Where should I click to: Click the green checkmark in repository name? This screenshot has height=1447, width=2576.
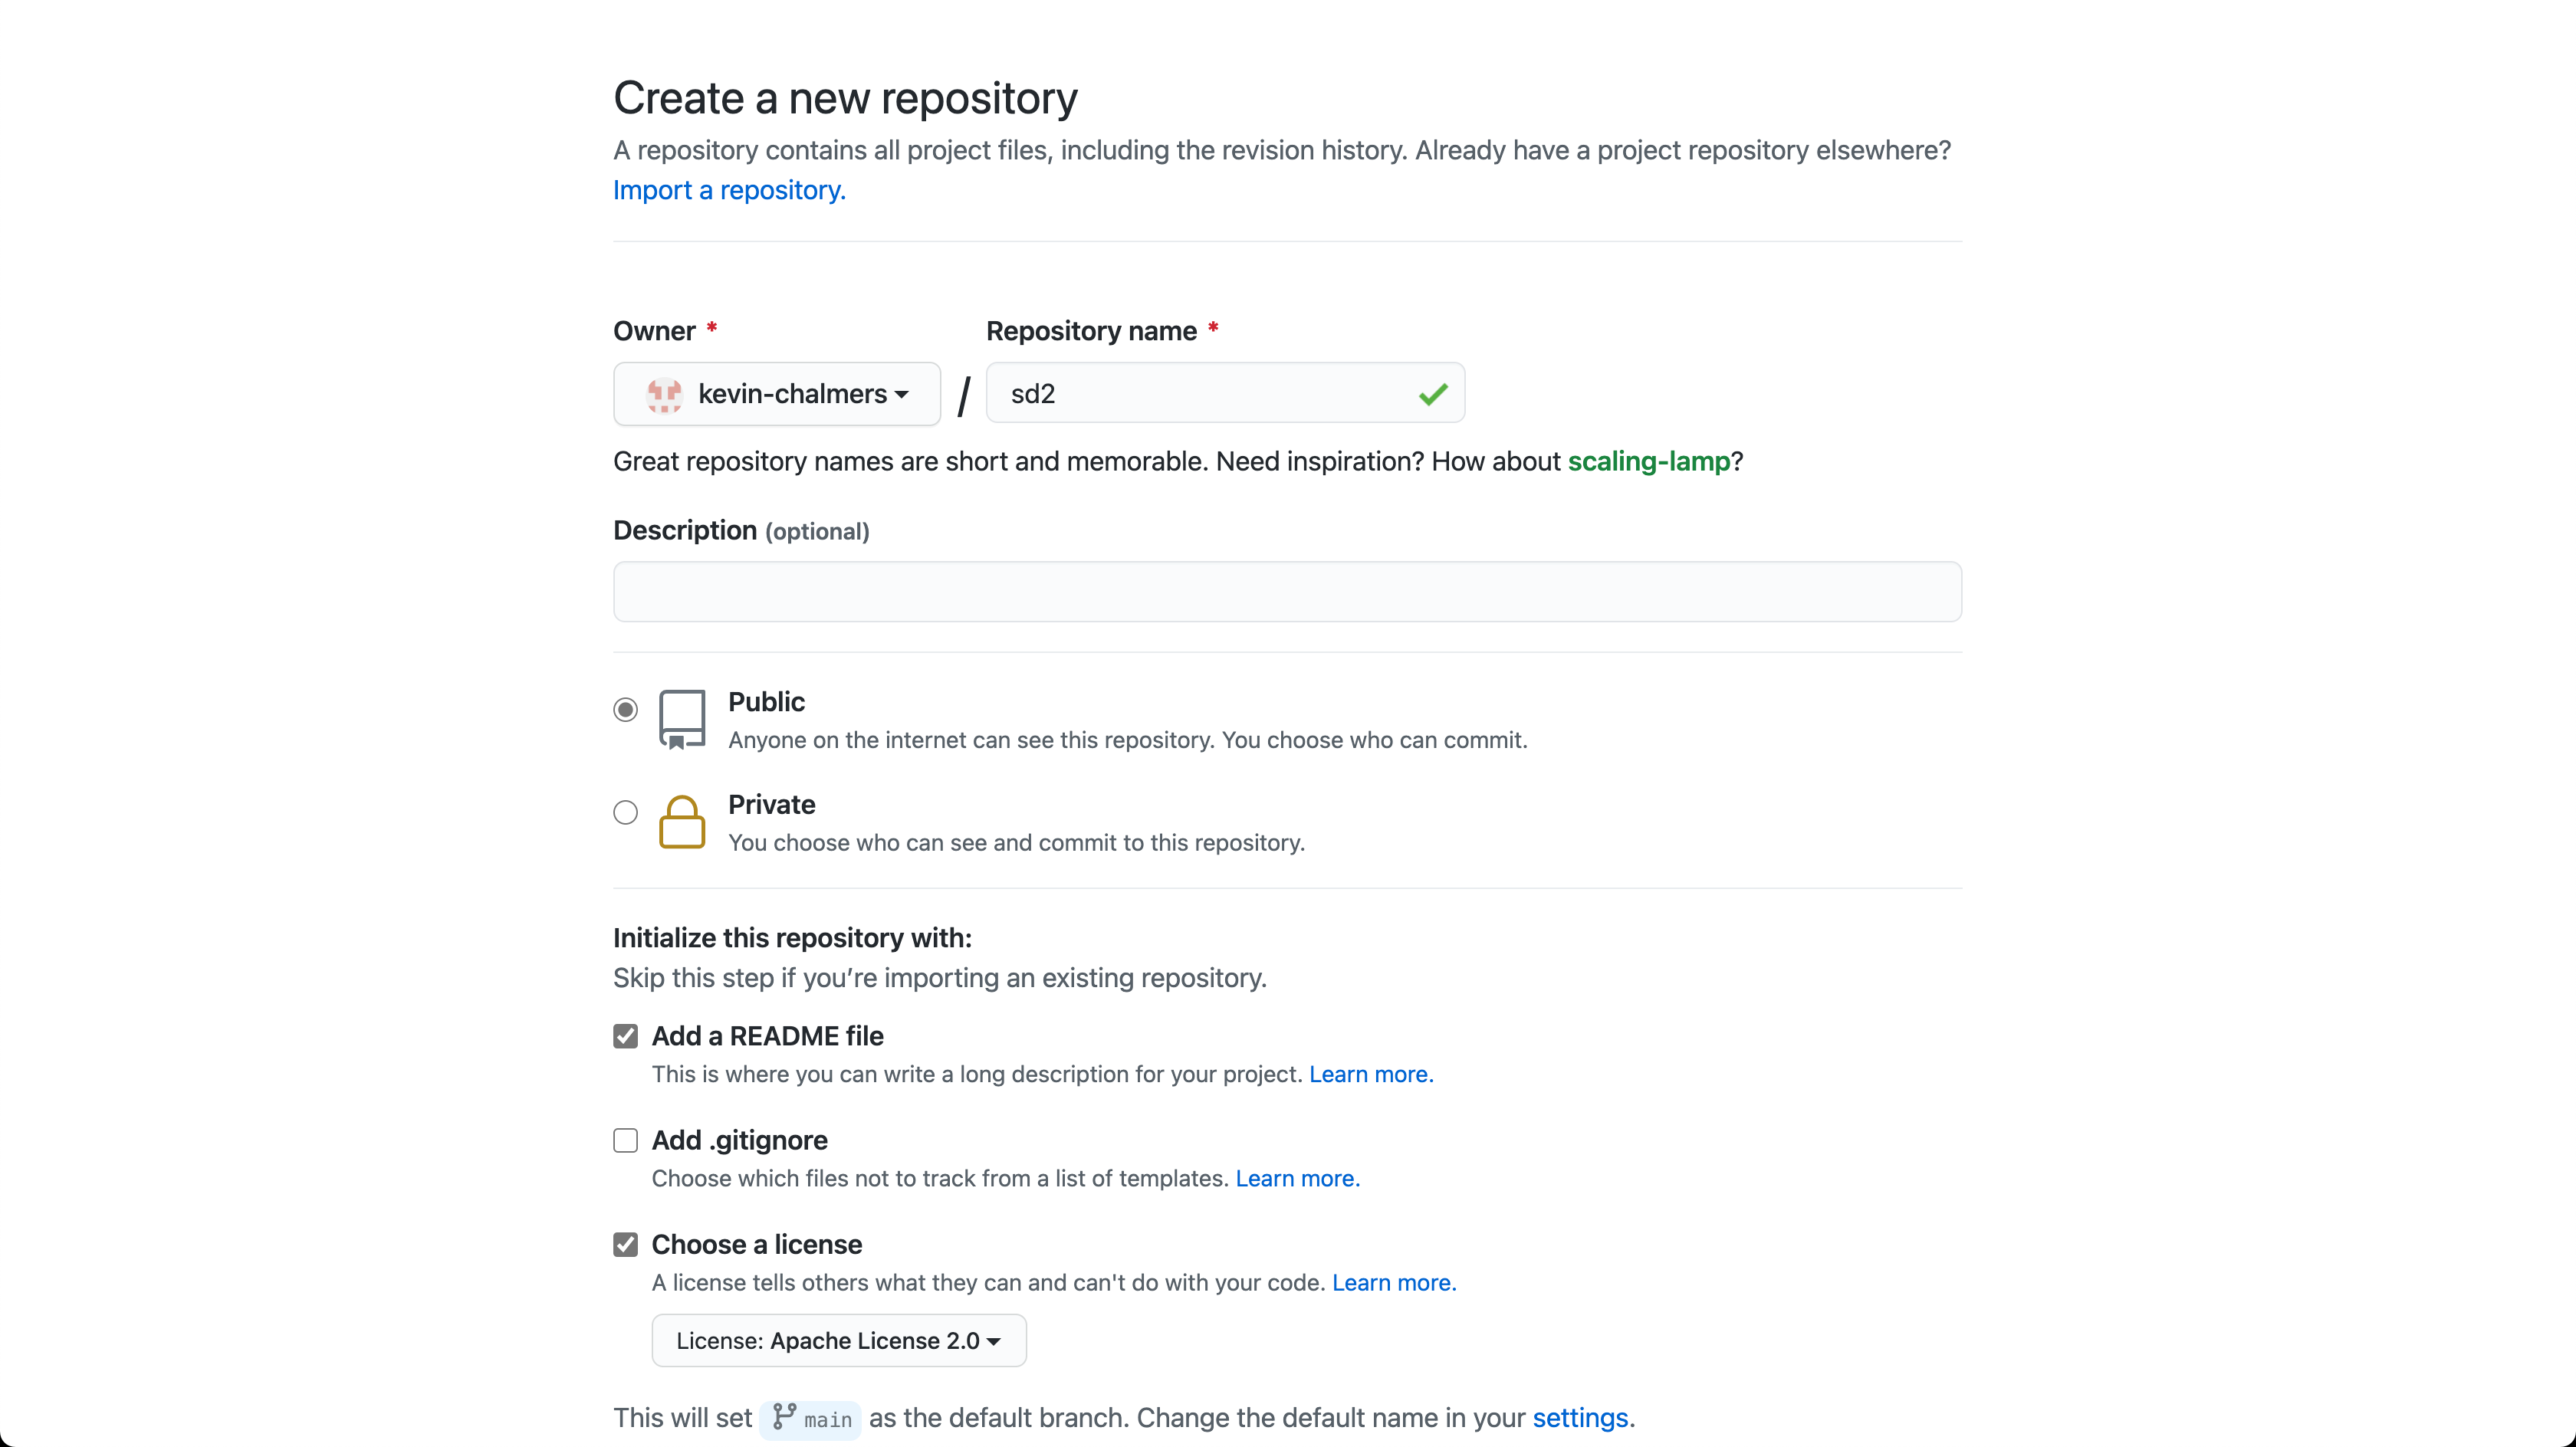[x=1433, y=394]
